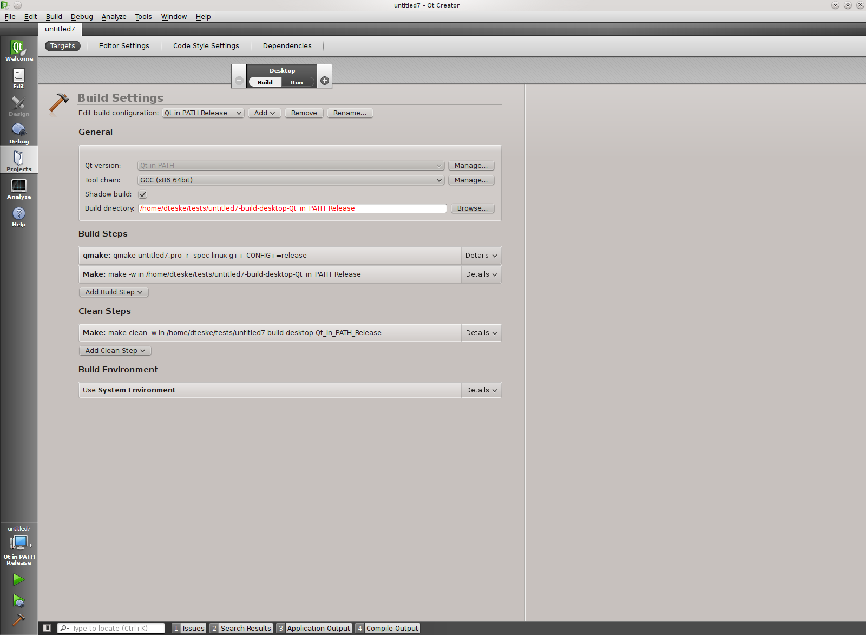Click Browse for build directory
Viewport: 866px width, 635px height.
pyautogui.click(x=472, y=208)
